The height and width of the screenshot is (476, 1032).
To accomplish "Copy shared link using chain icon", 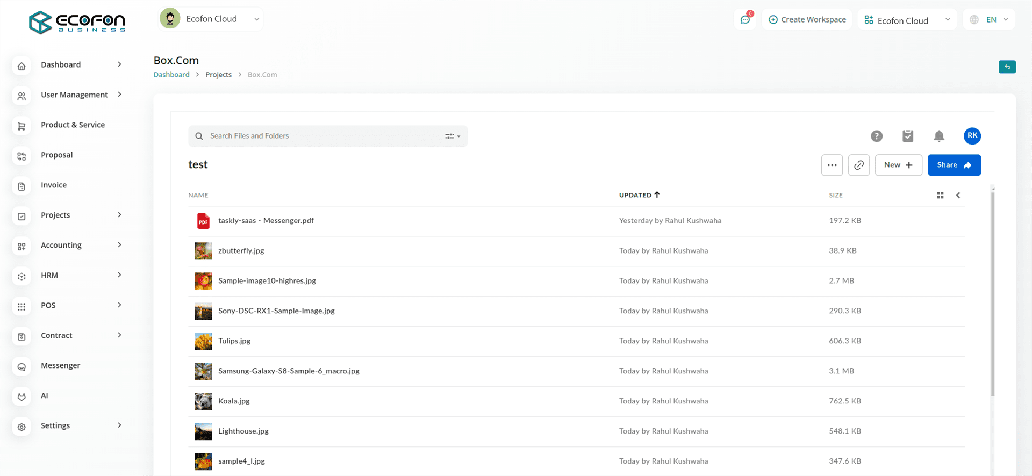I will click(859, 165).
